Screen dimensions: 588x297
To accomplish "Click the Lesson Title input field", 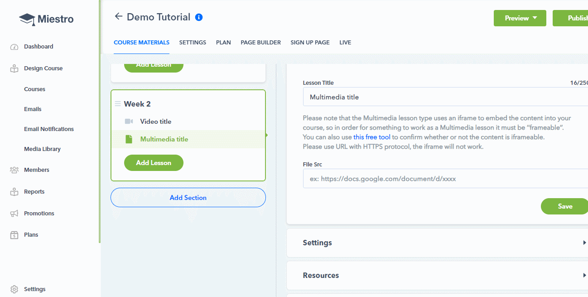I will (x=445, y=97).
